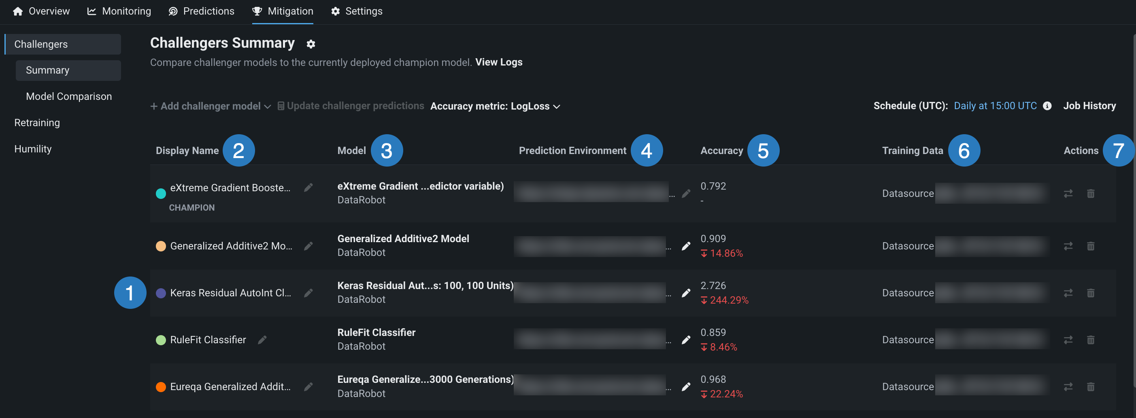Click the Daily at 15:00 UTC schedule link
The height and width of the screenshot is (418, 1136).
tap(995, 106)
